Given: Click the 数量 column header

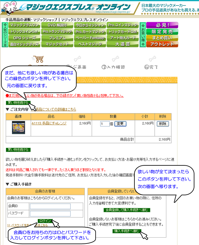Looking at the screenshot, I should coord(113,117).
